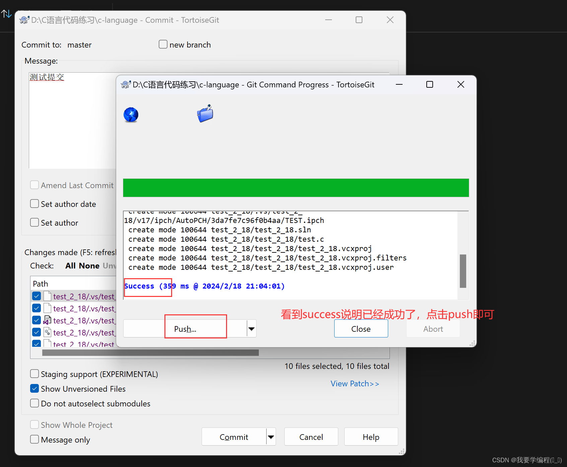Uncheck the gear-icon file's checkbox

coord(37,332)
